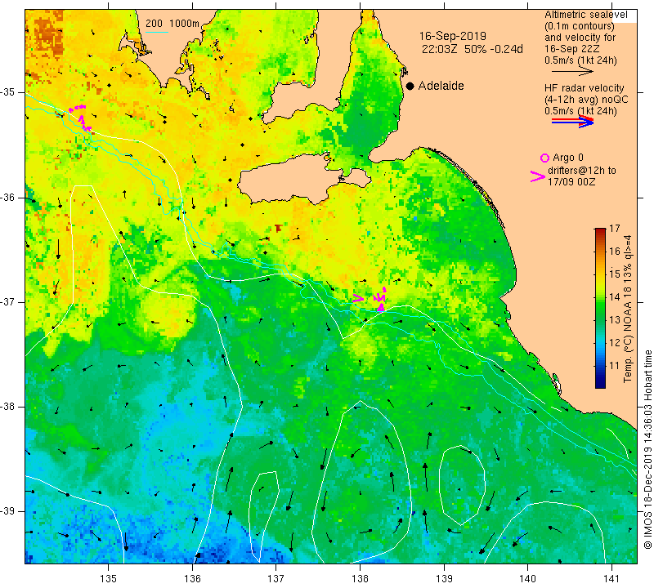
Task: Click the 13 value on the color bar
Action: tap(615, 320)
